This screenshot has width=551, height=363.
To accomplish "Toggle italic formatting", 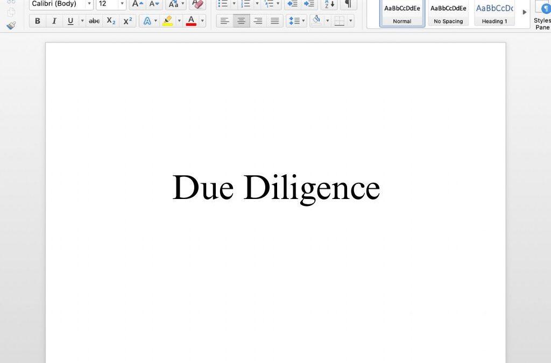I will (54, 21).
